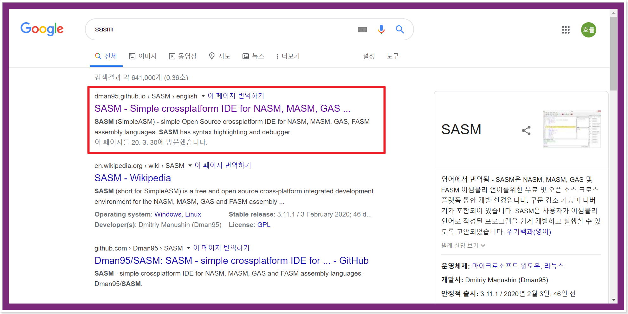
Task: Submit search with the magnifier button
Action: (x=400, y=30)
